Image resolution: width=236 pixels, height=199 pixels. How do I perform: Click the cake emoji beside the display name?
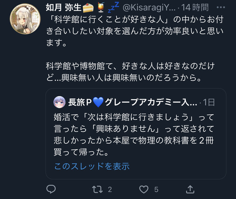pos(88,8)
